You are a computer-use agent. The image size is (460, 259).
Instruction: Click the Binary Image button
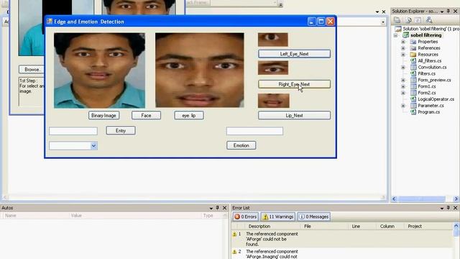click(103, 115)
